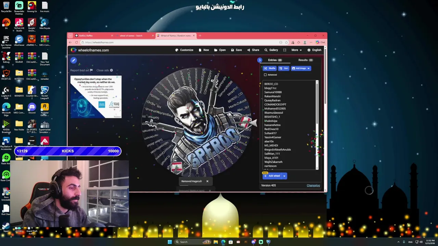The image size is (438, 246).
Task: Expand the More dropdown menu
Action: coord(296,50)
